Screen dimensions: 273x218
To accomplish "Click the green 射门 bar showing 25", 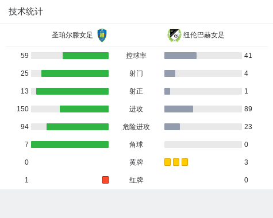I will point(75,73).
